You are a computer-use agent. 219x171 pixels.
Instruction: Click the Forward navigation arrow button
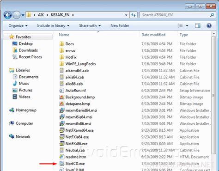17,15
